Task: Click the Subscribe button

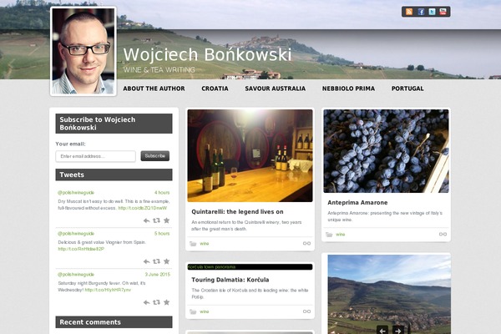Action: tap(155, 156)
